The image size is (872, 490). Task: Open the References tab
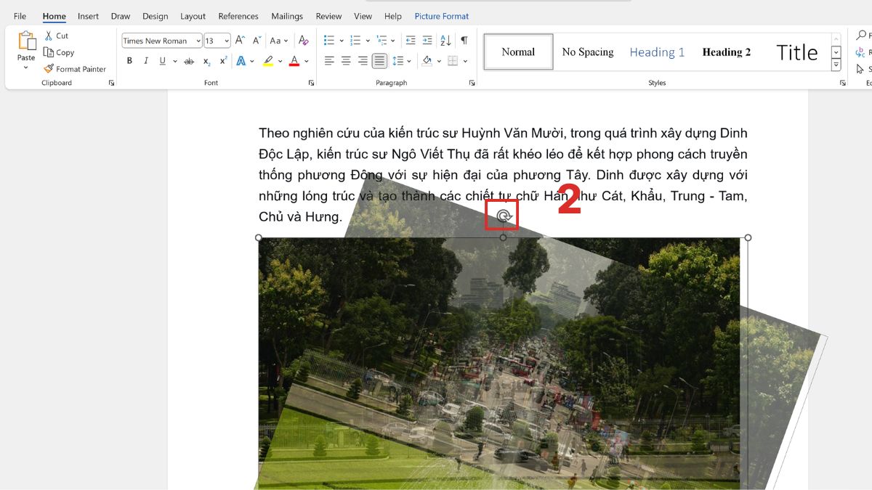point(238,16)
